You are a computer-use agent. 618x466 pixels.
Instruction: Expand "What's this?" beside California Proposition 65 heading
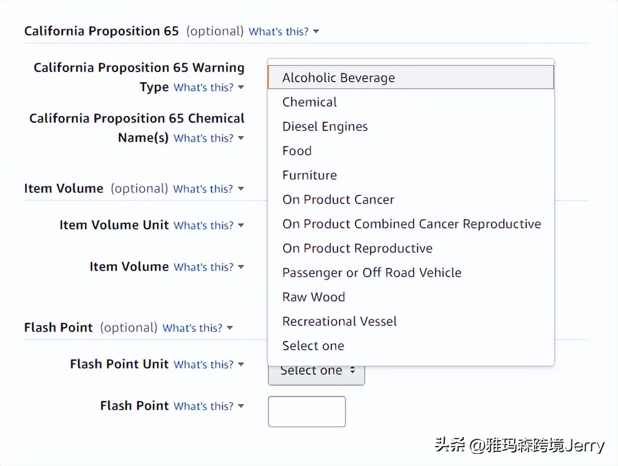pyautogui.click(x=278, y=31)
